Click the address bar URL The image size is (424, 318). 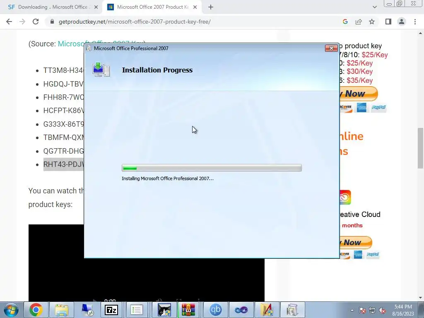pos(135,22)
